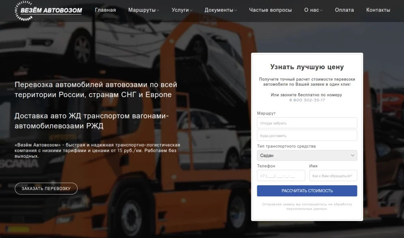The height and width of the screenshot is (238, 404).
Task: Click the chevron in vehicle type selector
Action: click(x=352, y=155)
